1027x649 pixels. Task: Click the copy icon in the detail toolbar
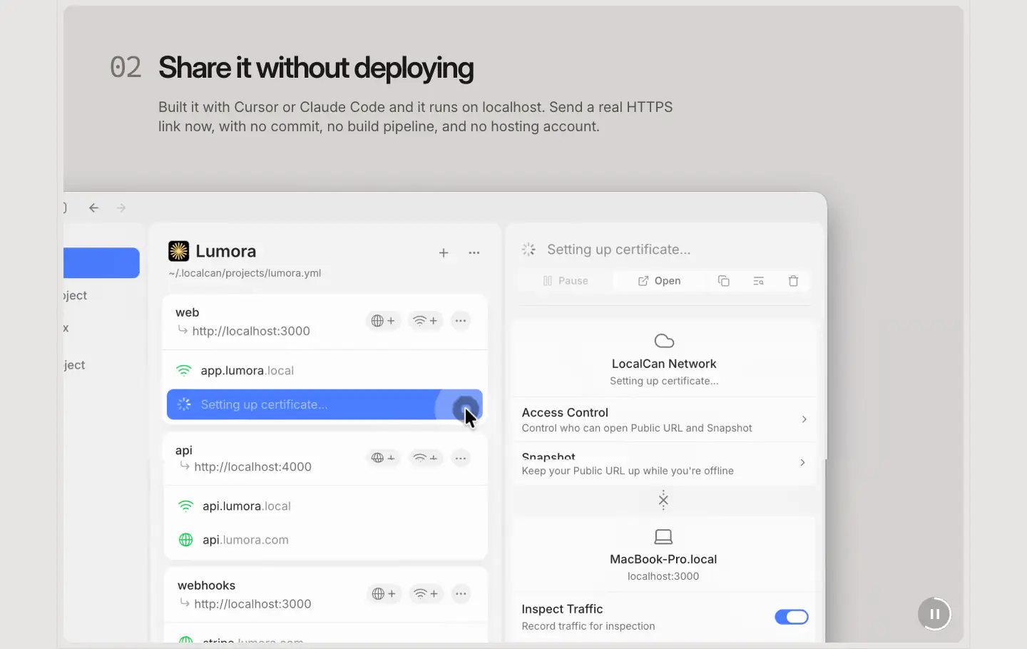coord(723,281)
